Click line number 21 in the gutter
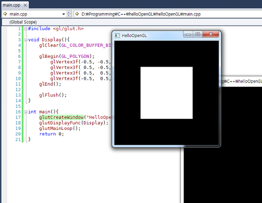The height and width of the screenshot is (203, 262). click(18, 140)
